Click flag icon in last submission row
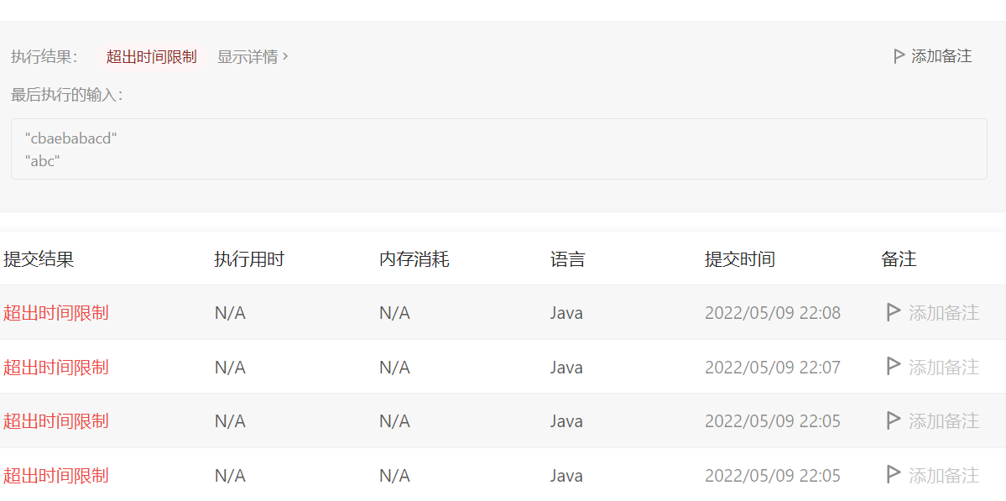Screen dimensions: 1006x501 [894, 475]
